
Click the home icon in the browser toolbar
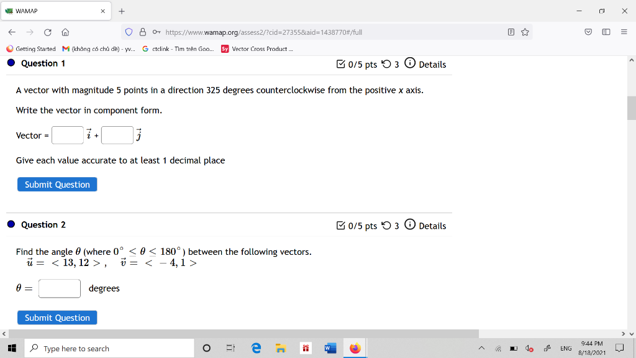coord(65,32)
